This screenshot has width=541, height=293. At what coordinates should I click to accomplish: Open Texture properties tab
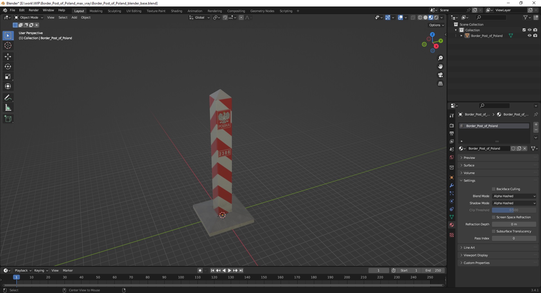[x=452, y=235]
